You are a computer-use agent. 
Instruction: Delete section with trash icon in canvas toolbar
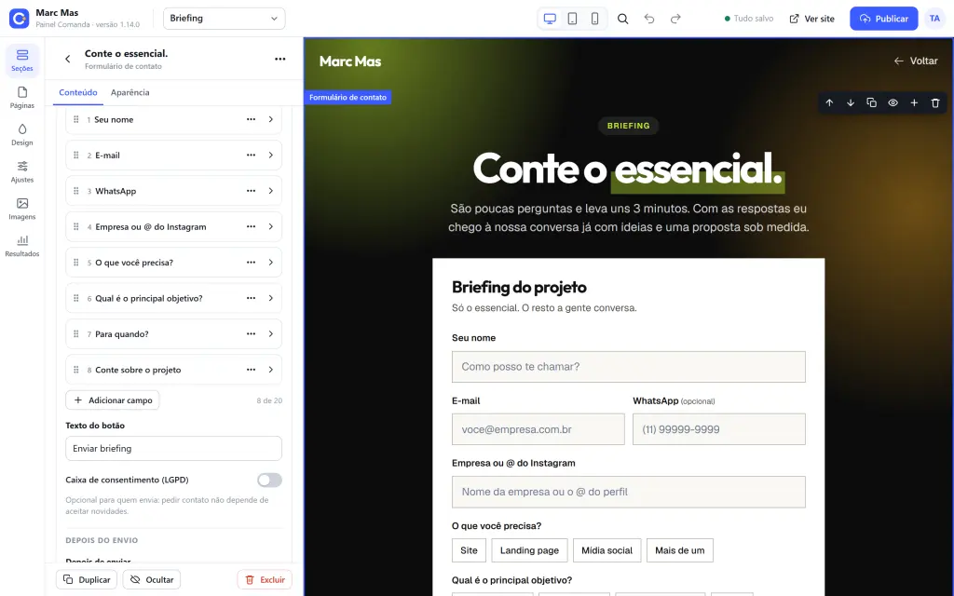(x=935, y=102)
